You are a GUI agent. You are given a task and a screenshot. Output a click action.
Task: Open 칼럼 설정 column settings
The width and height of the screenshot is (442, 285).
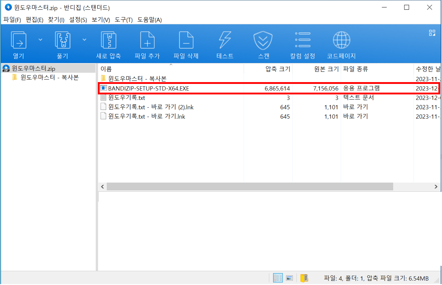point(302,45)
